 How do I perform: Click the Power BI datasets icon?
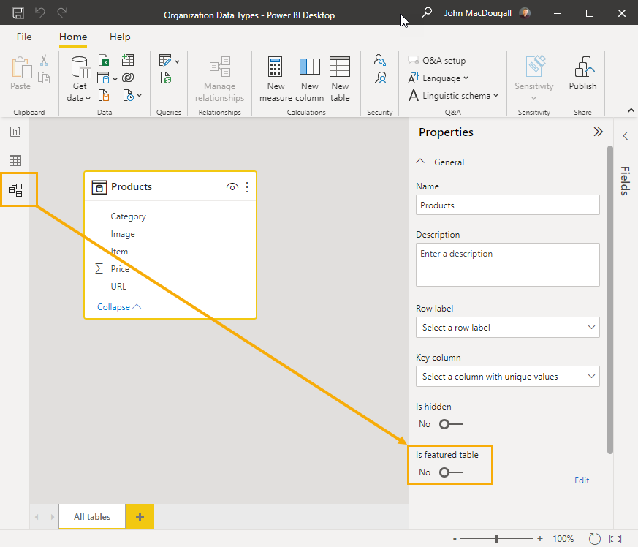pos(103,78)
